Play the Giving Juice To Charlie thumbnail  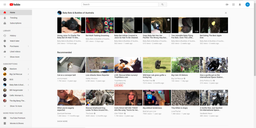(x=71, y=25)
